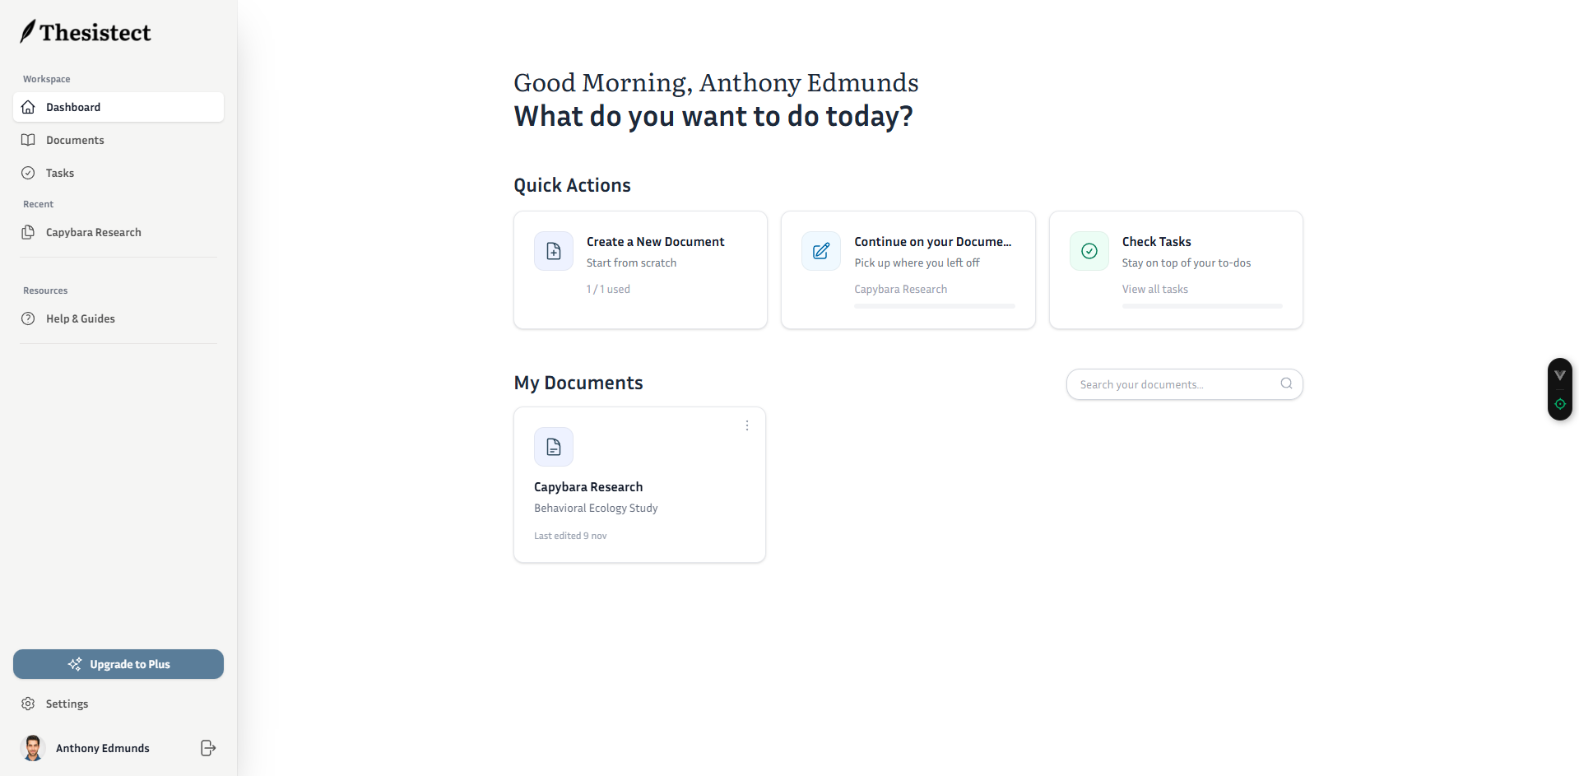Open three-dot menu on Capybara Research card
Image resolution: width=1579 pixels, height=776 pixels.
pos(747,425)
